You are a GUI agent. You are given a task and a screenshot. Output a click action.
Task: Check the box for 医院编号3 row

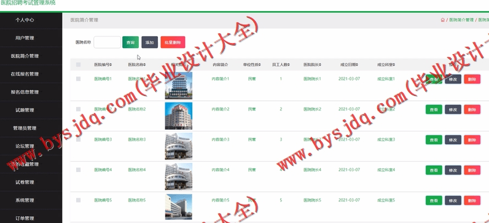[78, 139]
